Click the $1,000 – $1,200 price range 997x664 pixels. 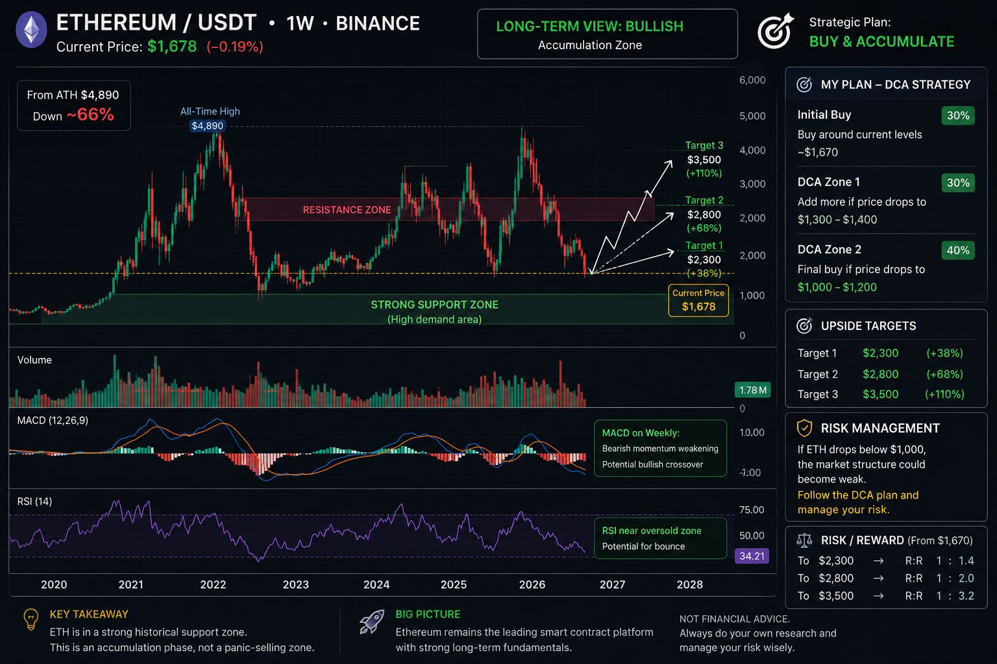click(x=837, y=287)
